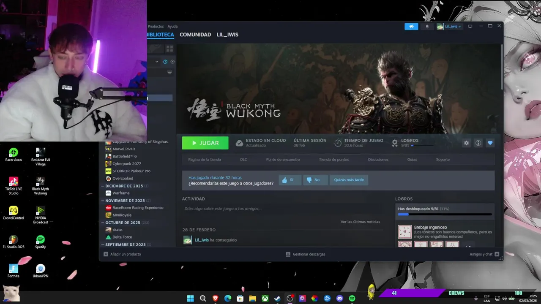Open game settings gear for Wukong
541x304 pixels.
pyautogui.click(x=466, y=143)
